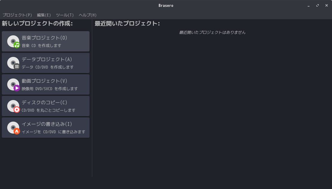332x189 pixels.
Task: Click the 映像用 DVD/SVCD を作成します description
Action: tap(50, 89)
